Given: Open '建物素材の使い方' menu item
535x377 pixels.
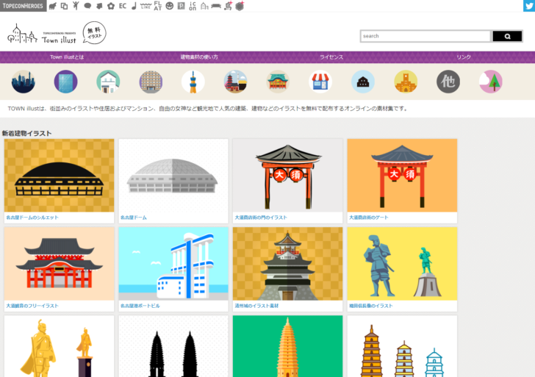Looking at the screenshot, I should tap(199, 57).
